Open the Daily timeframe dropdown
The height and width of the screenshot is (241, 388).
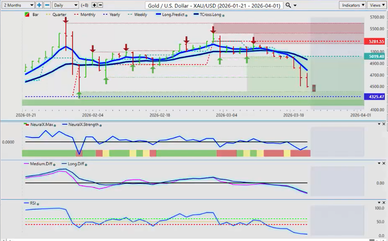pos(65,5)
